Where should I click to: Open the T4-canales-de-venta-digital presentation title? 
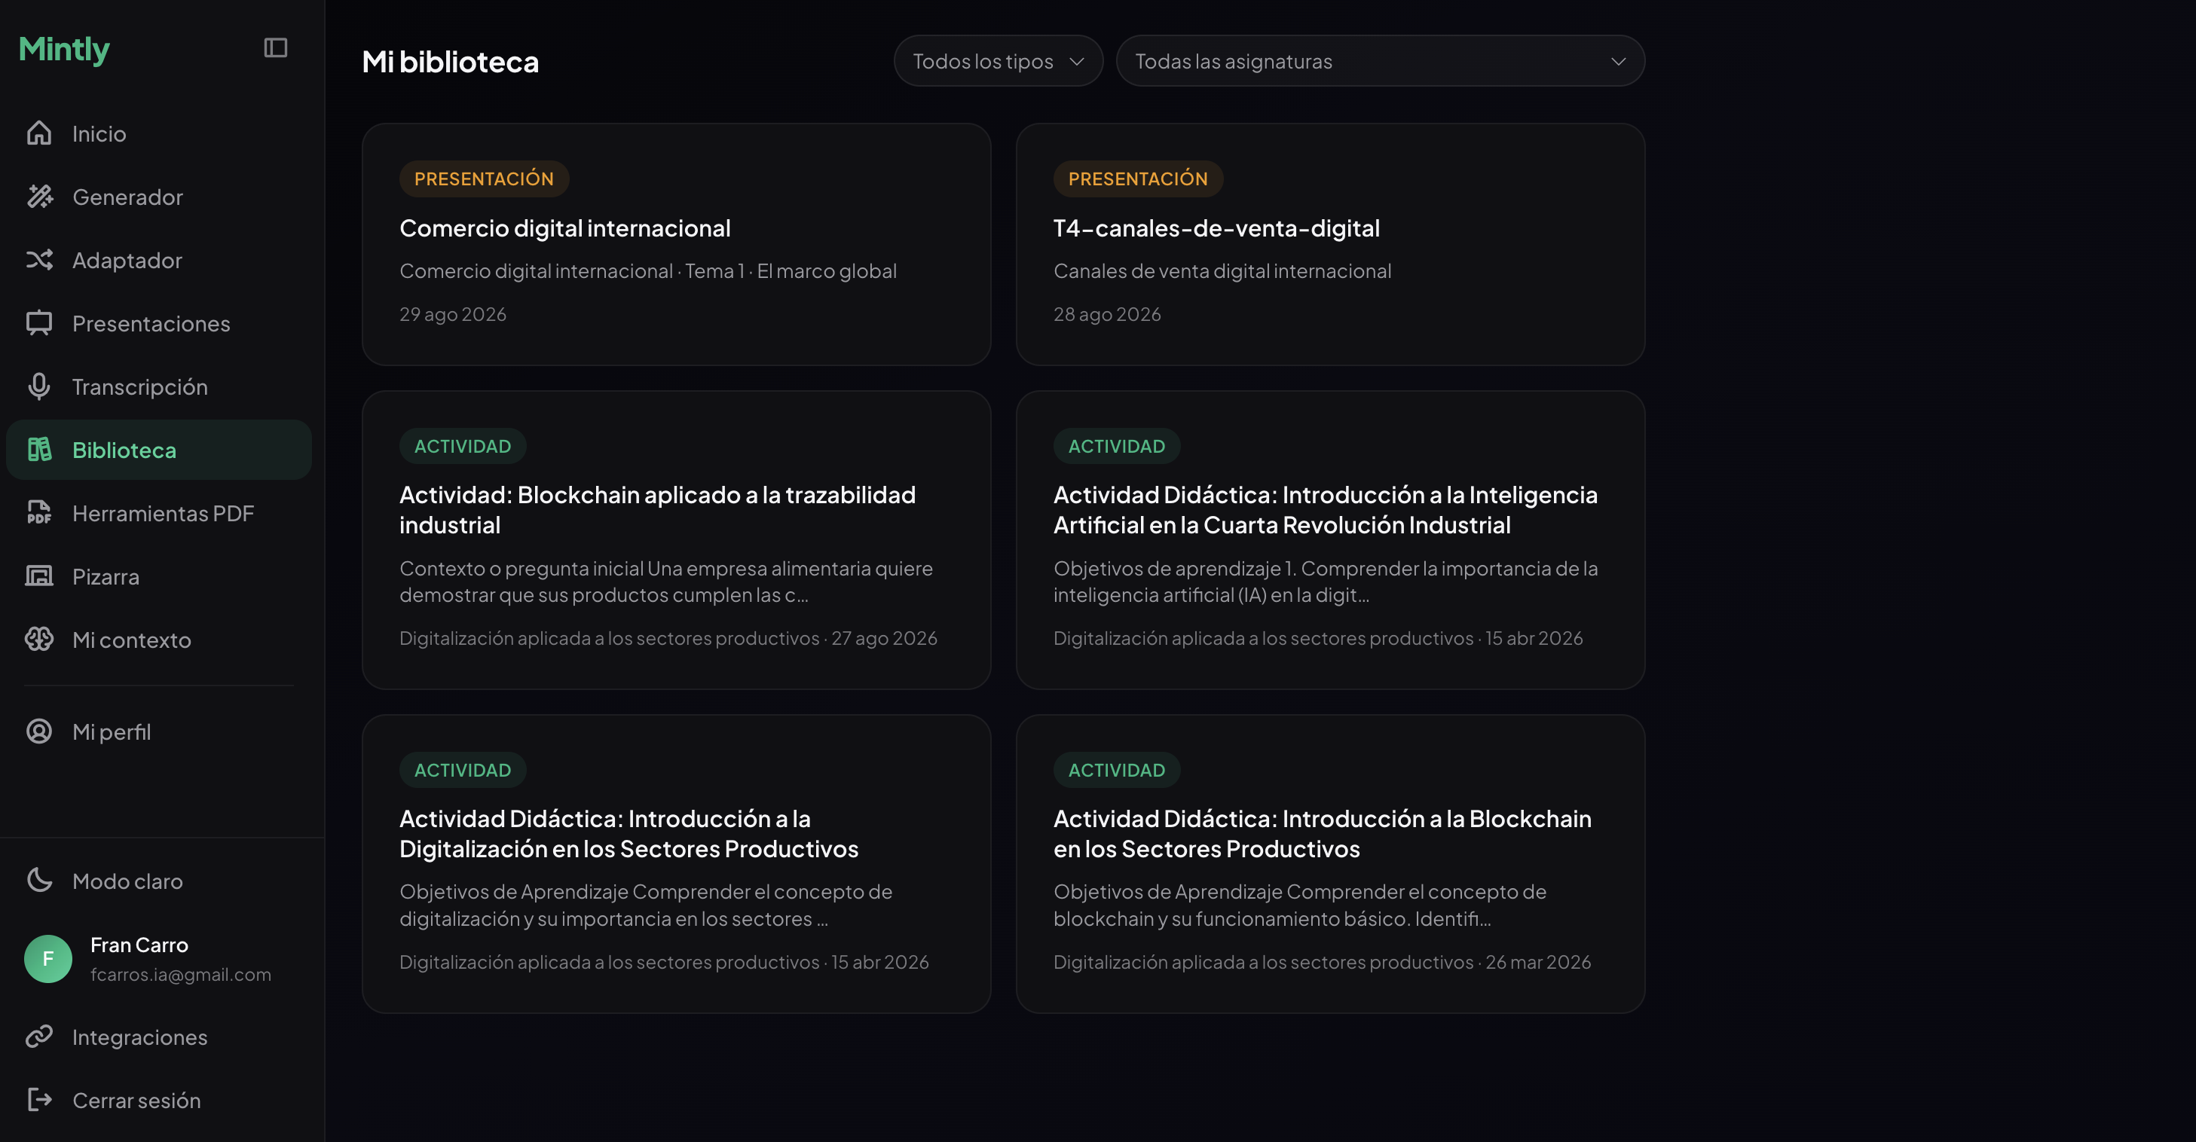1216,228
